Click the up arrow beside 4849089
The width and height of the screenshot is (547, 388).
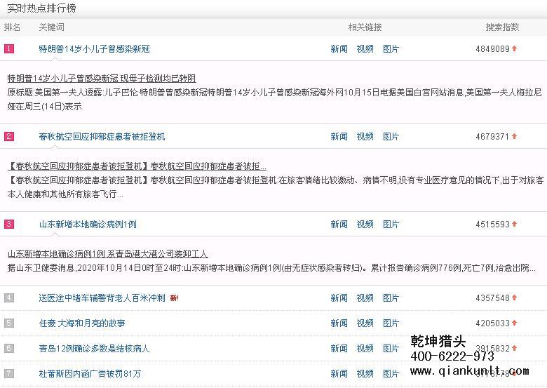coord(514,49)
